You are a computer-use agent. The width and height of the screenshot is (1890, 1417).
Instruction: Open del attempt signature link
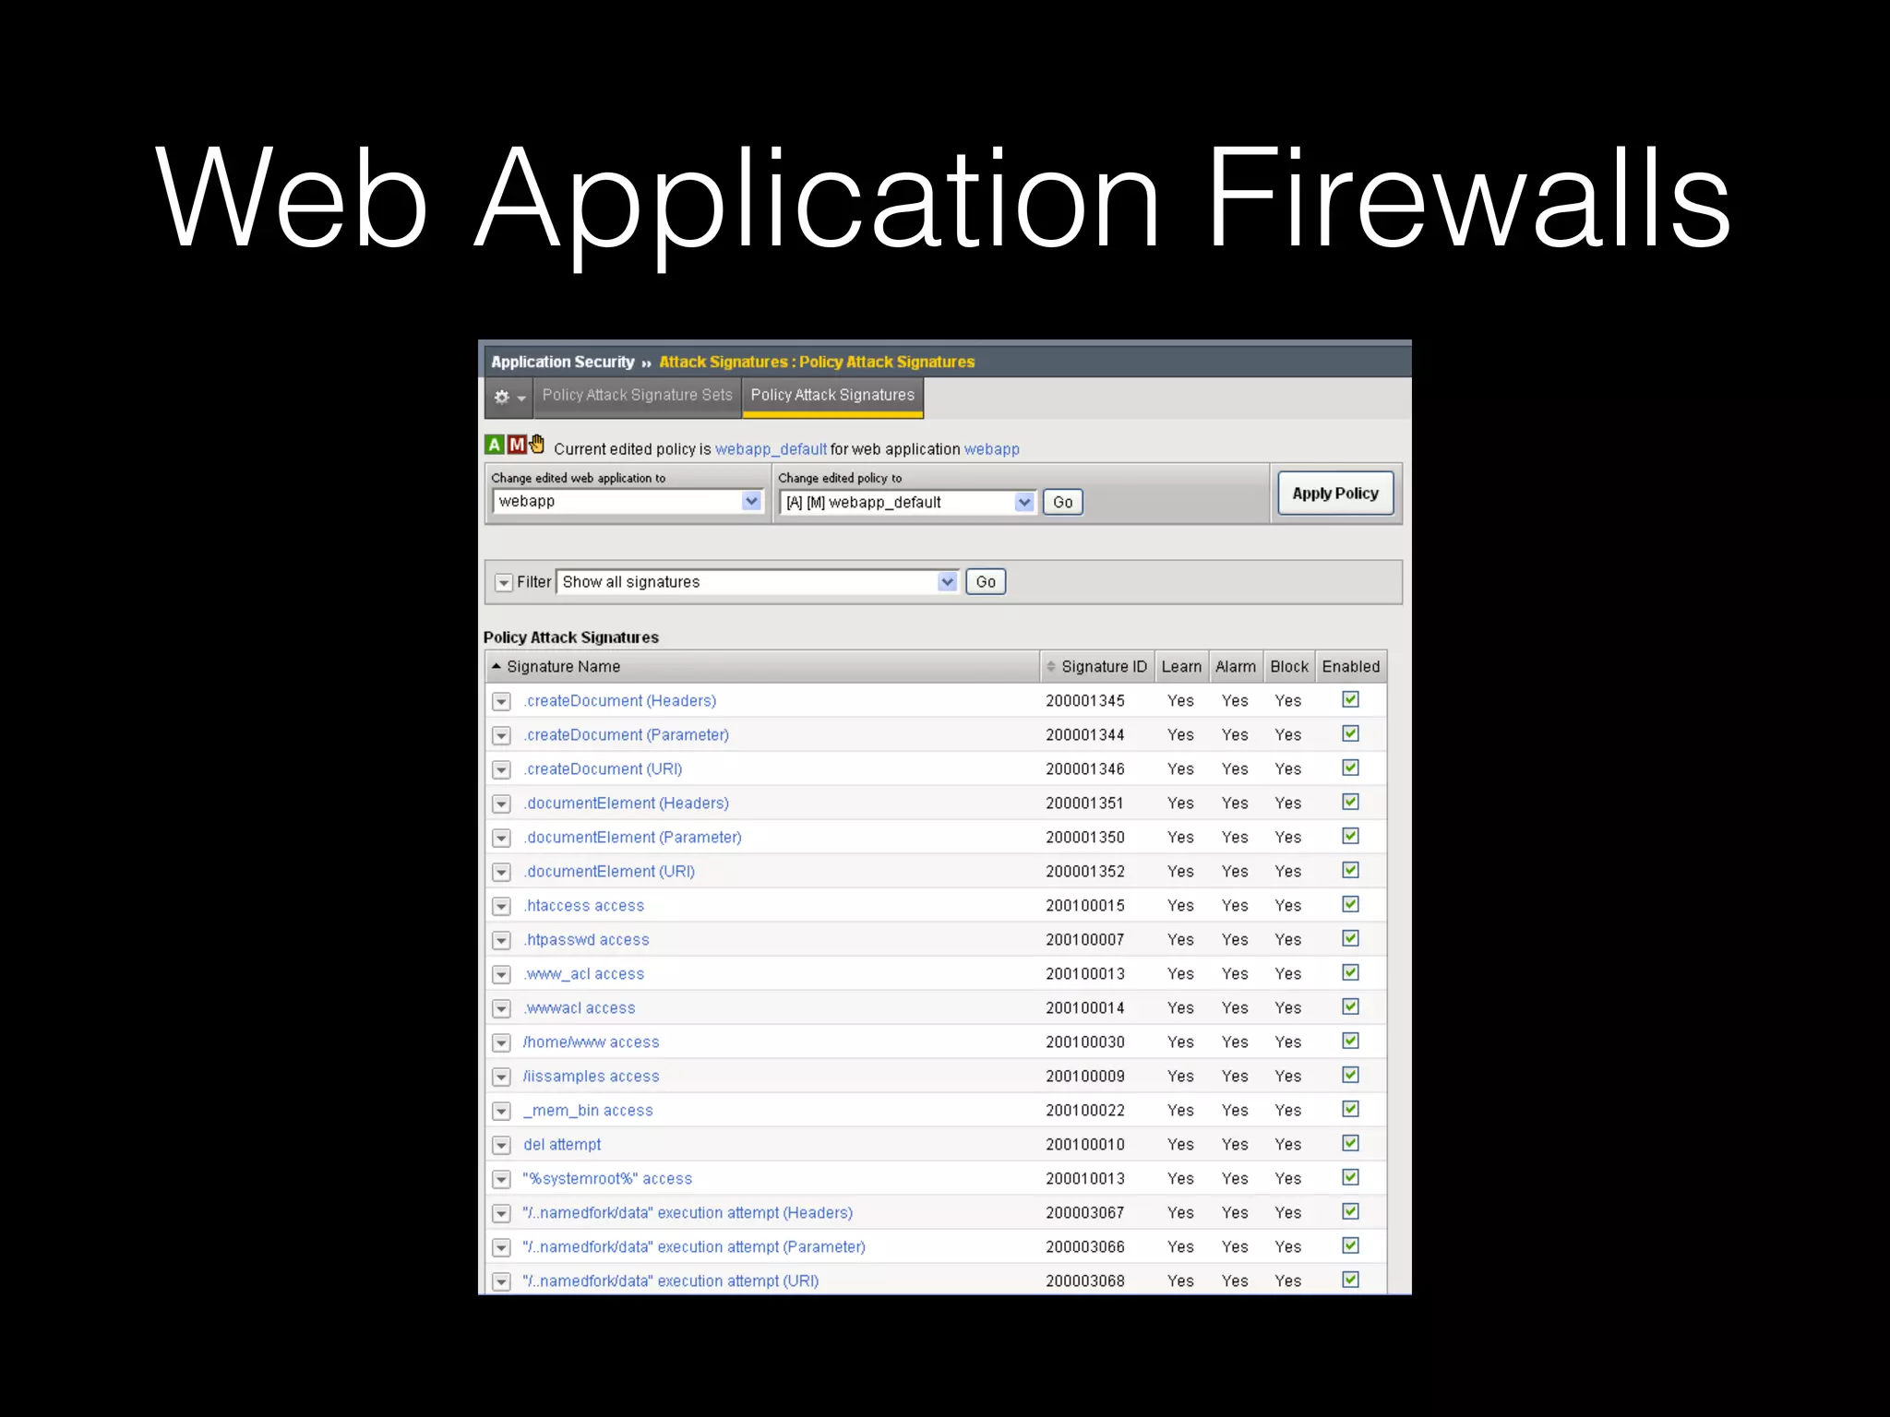click(x=562, y=1145)
